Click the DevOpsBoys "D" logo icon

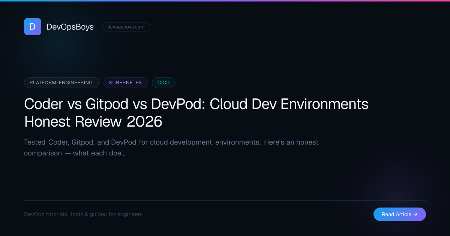click(x=33, y=27)
